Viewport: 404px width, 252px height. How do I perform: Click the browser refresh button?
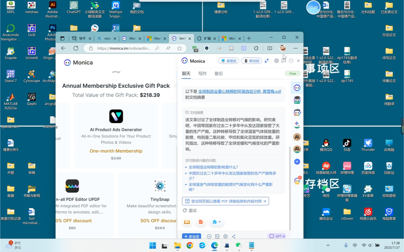76,48
